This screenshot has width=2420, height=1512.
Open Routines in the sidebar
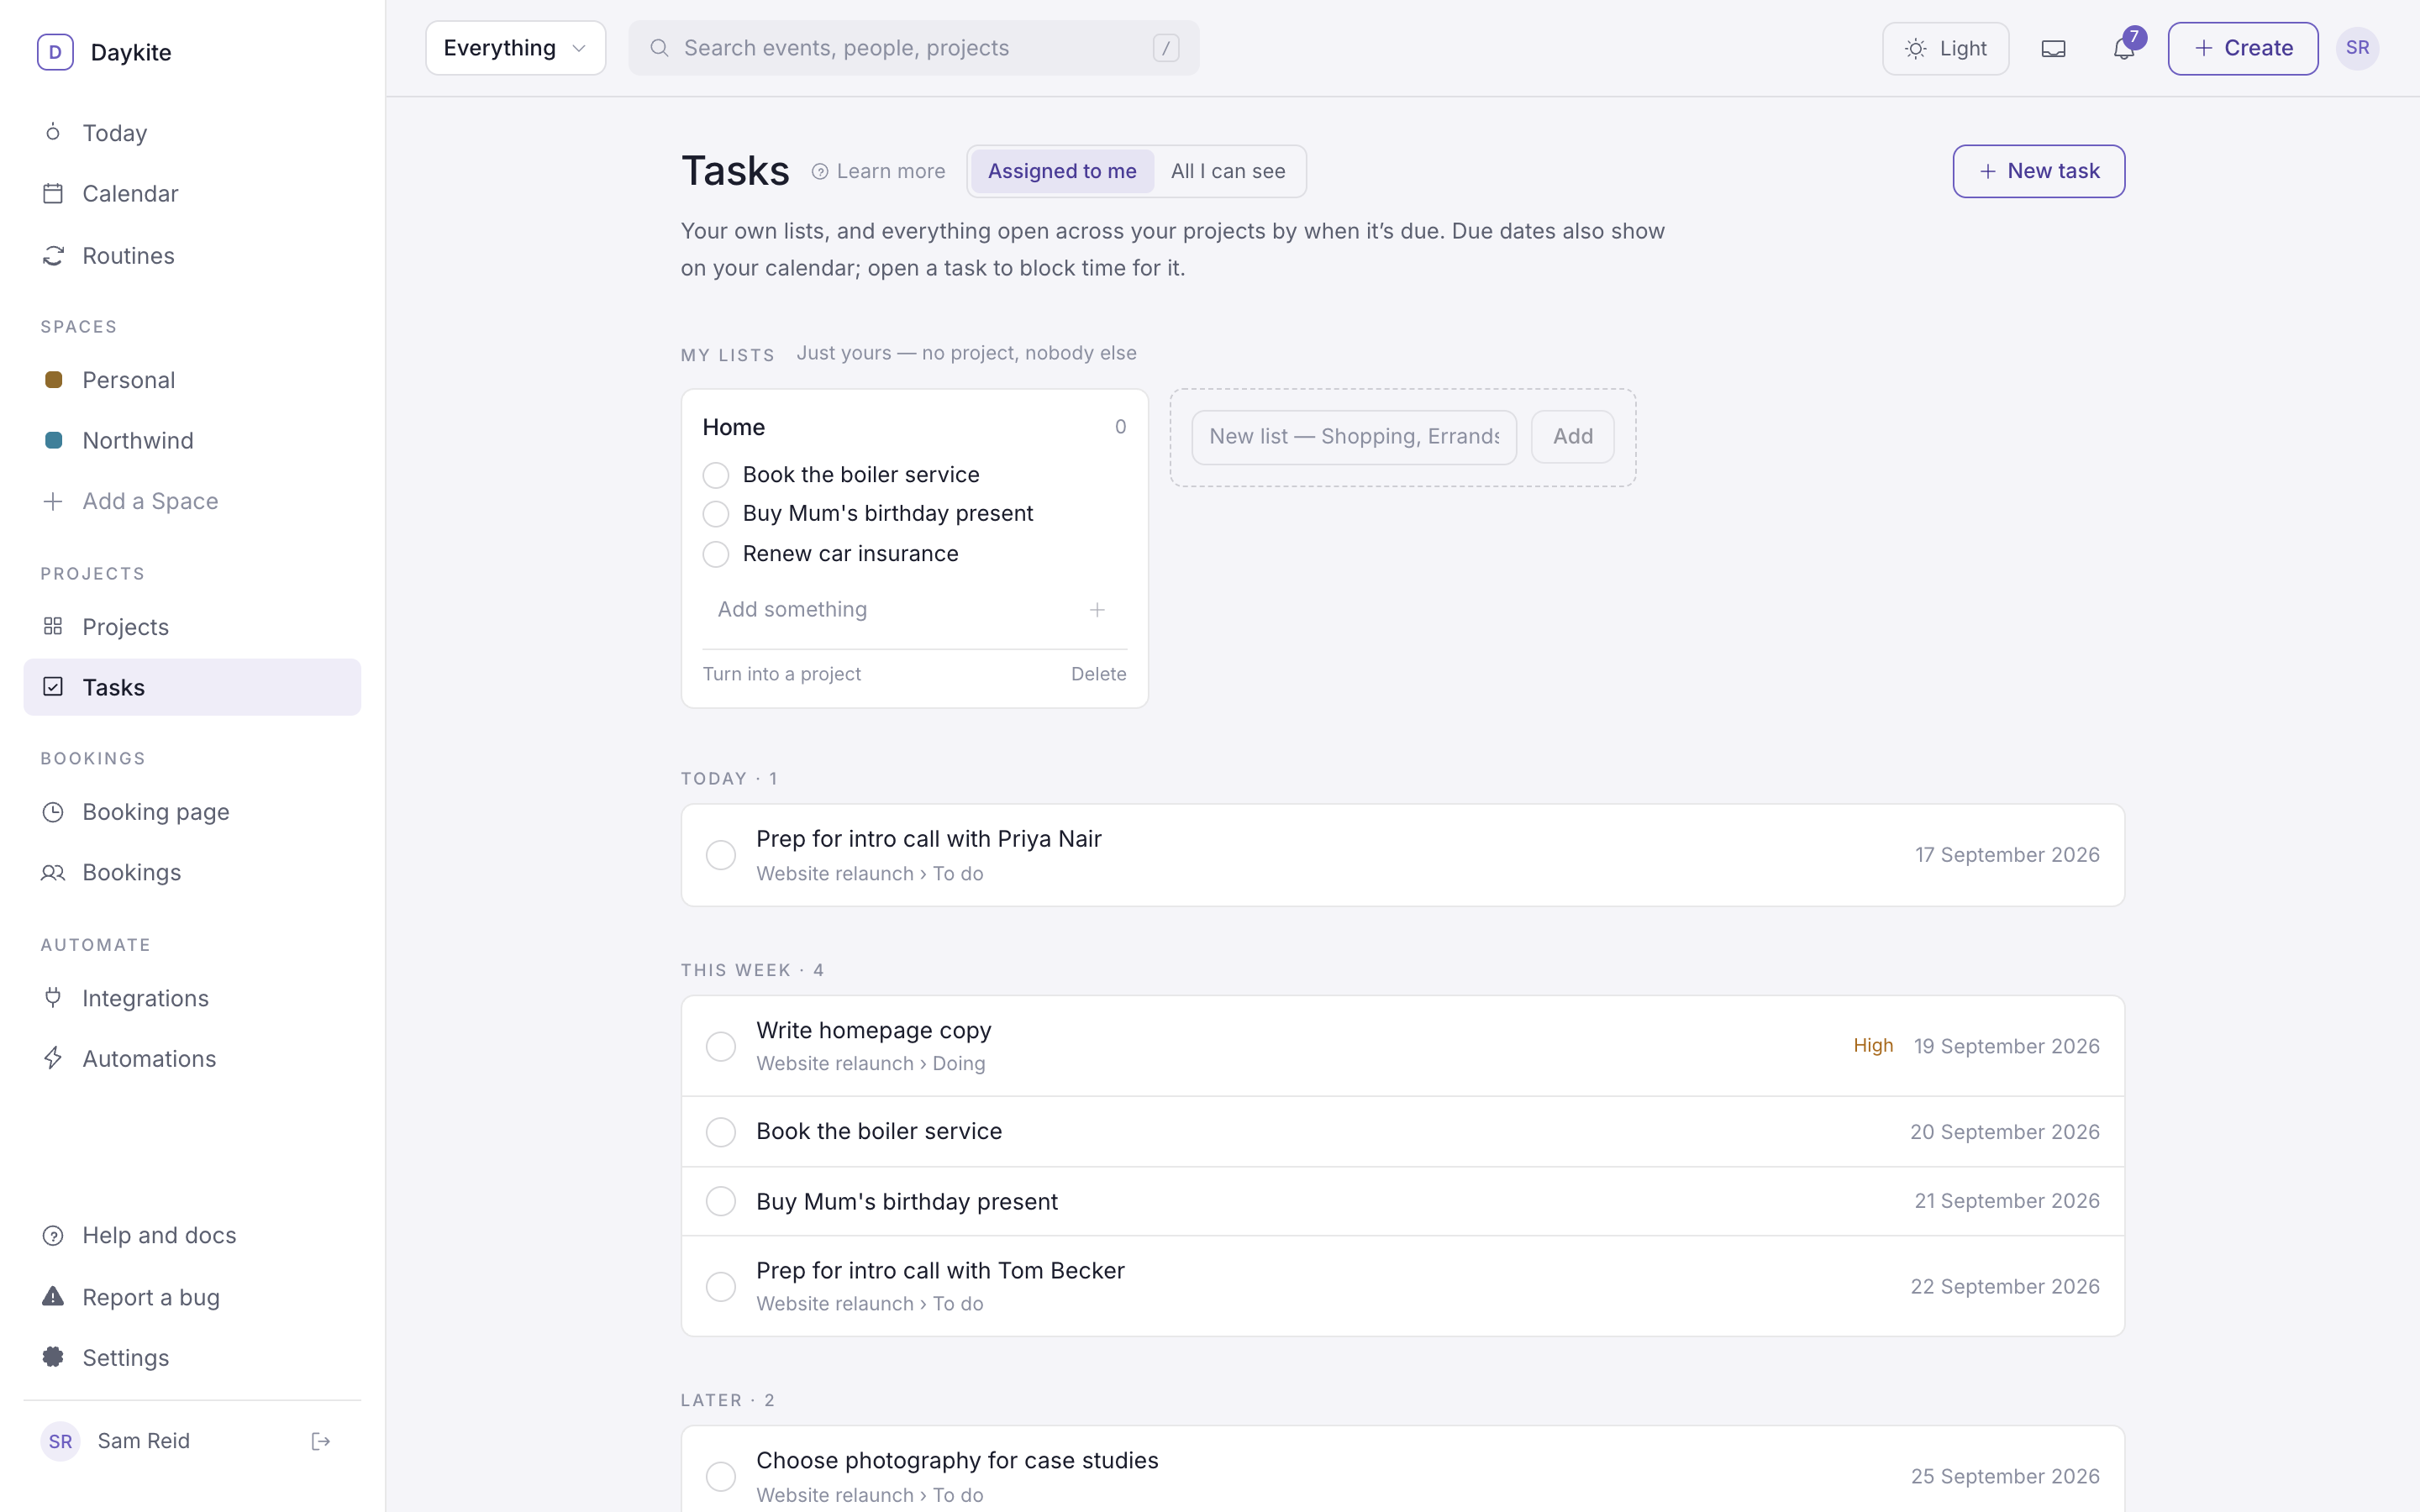192,256
